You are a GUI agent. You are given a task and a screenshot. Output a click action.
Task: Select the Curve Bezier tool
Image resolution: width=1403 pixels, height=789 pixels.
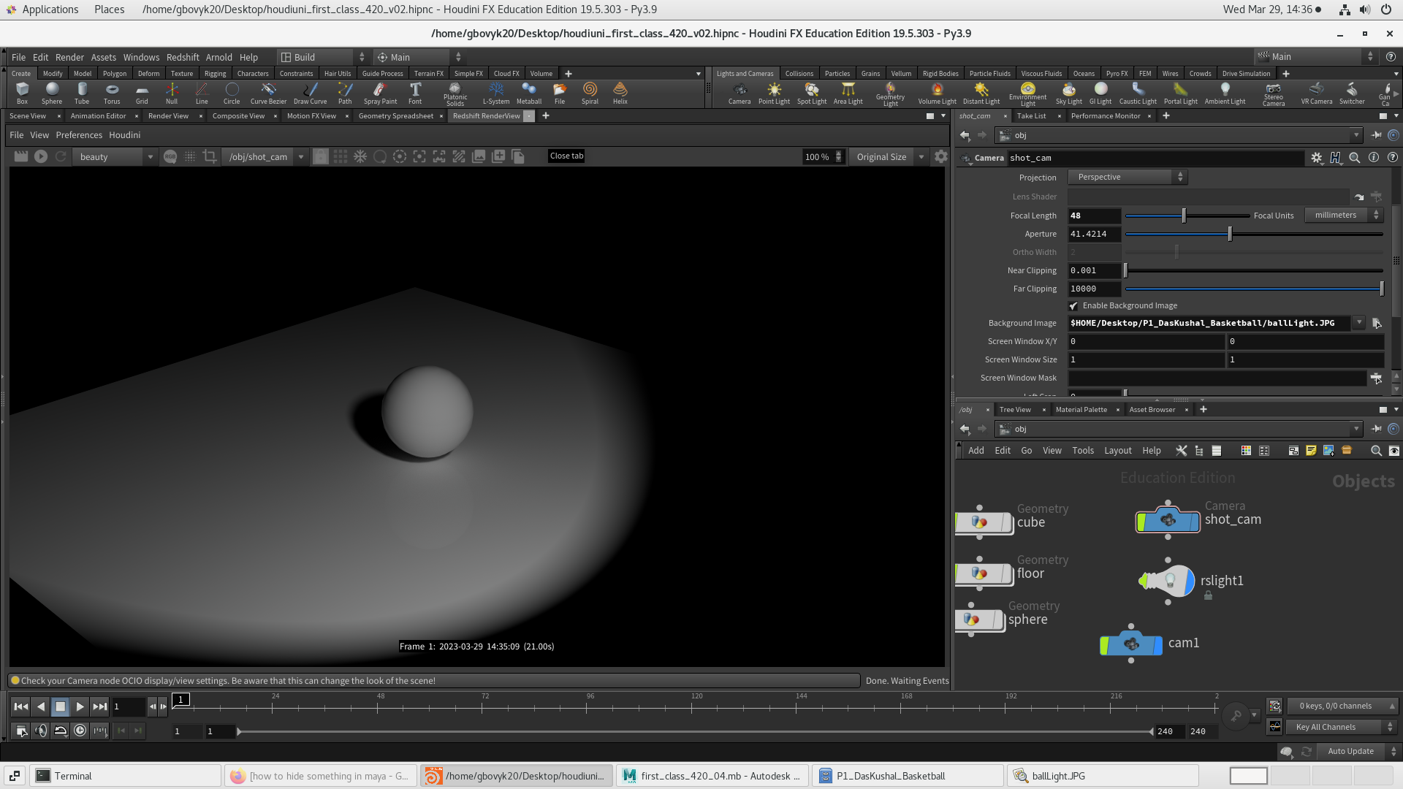pos(268,93)
